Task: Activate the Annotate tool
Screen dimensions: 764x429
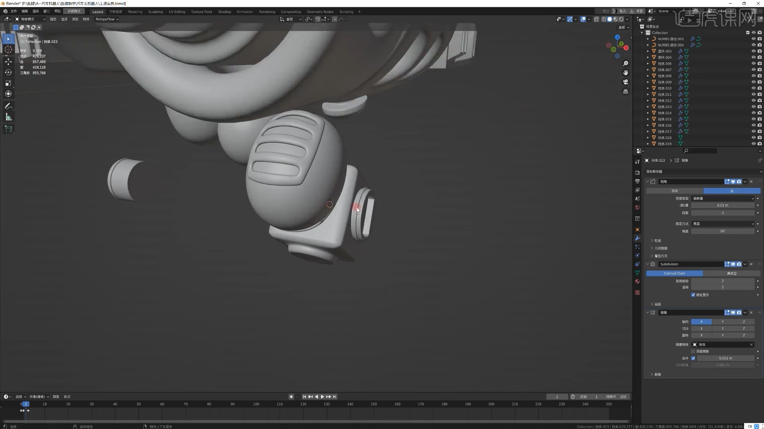Action: (8, 106)
